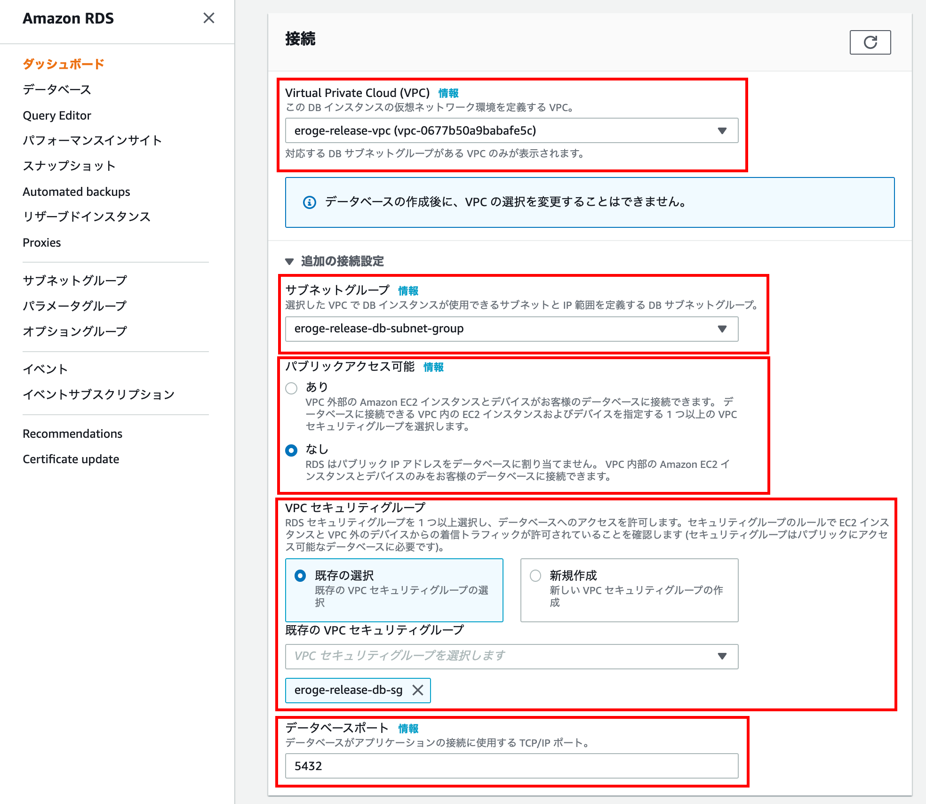Open existing VPC security group dropdown
The height and width of the screenshot is (804, 926).
click(511, 656)
